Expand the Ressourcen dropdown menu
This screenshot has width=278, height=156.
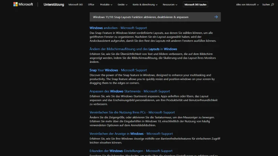[x=170, y=4]
